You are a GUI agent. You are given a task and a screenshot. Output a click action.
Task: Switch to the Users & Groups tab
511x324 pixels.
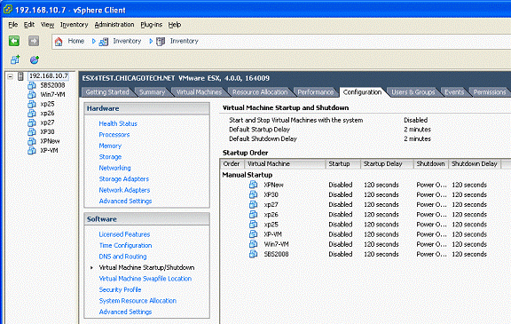(413, 92)
